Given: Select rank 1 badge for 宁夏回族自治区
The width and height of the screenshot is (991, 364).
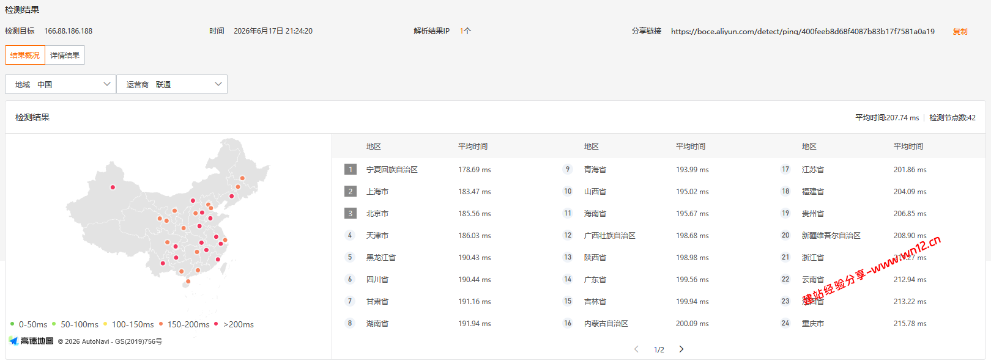Looking at the screenshot, I should [x=351, y=169].
